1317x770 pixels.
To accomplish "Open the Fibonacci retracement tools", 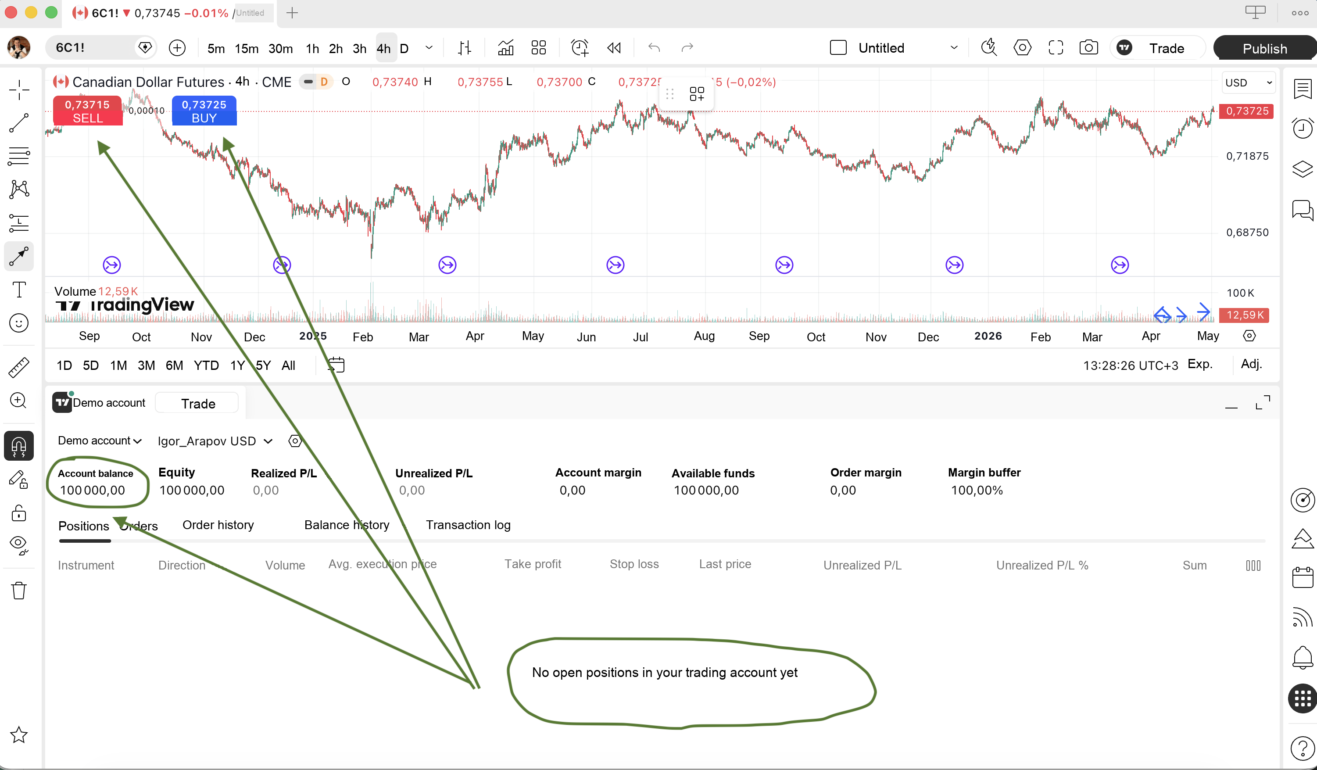I will pyautogui.click(x=19, y=156).
